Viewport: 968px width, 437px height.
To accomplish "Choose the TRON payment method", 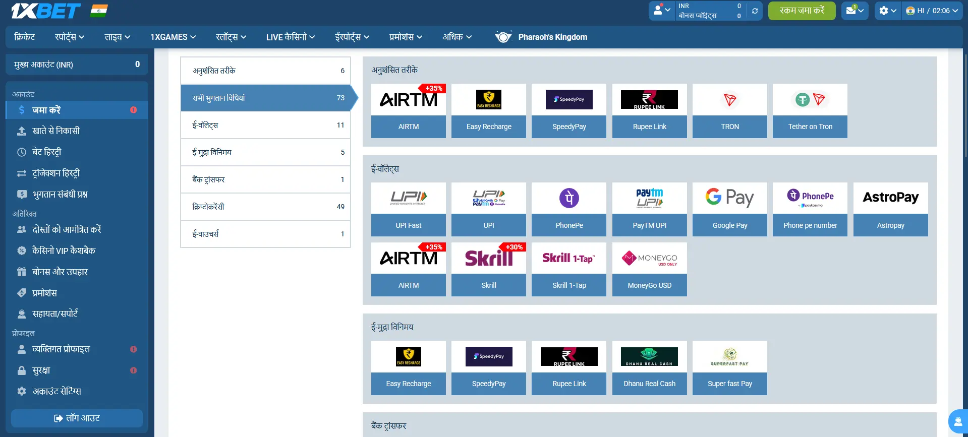I will pyautogui.click(x=730, y=111).
